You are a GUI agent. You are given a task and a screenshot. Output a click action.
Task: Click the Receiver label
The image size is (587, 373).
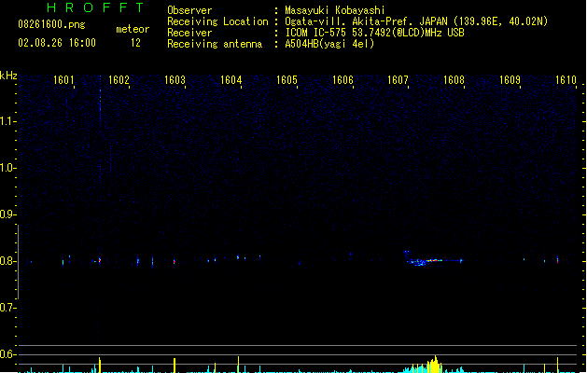(189, 33)
